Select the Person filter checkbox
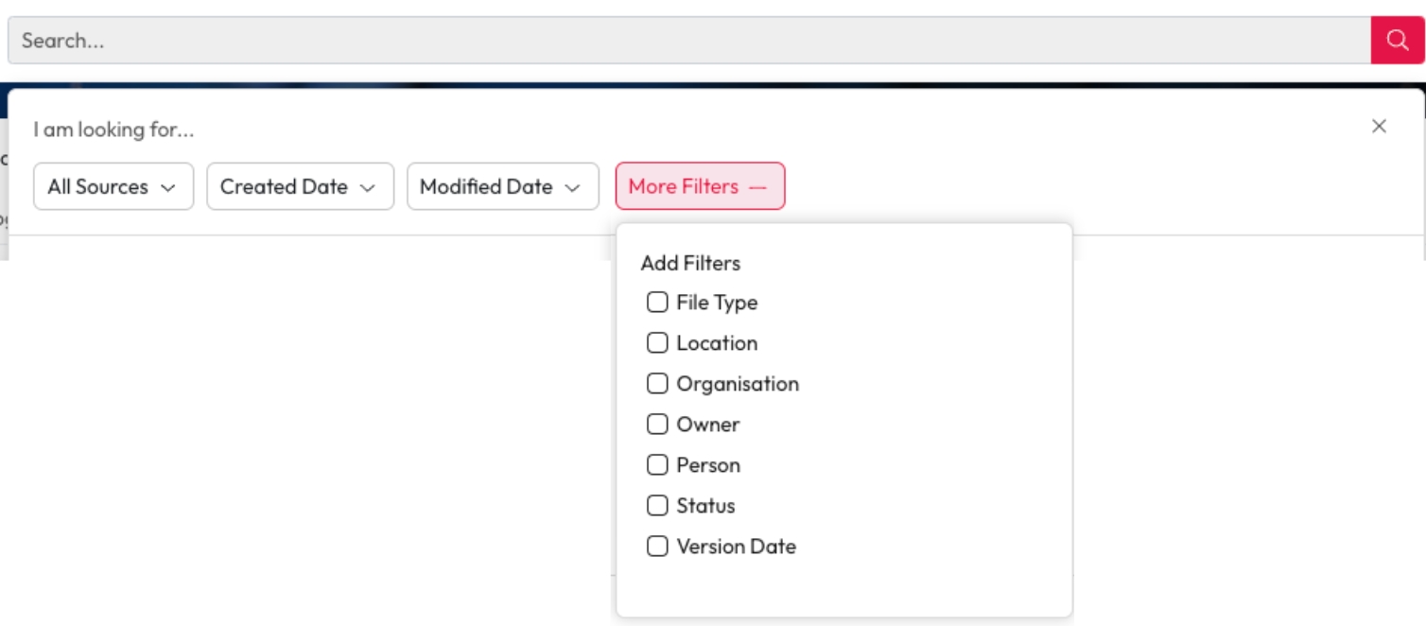This screenshot has width=1426, height=626. [x=657, y=465]
